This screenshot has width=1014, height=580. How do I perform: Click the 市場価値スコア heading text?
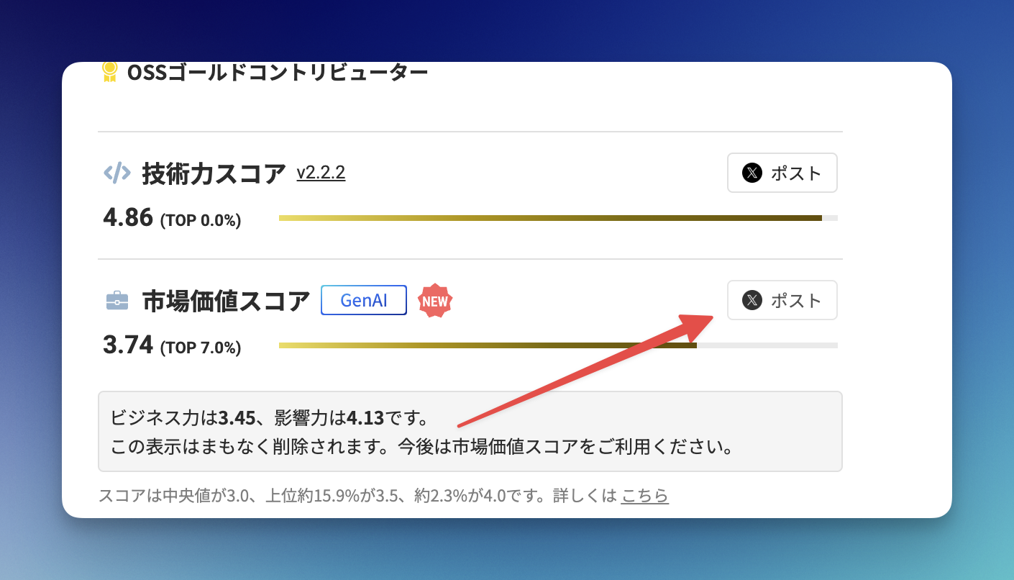pos(226,301)
